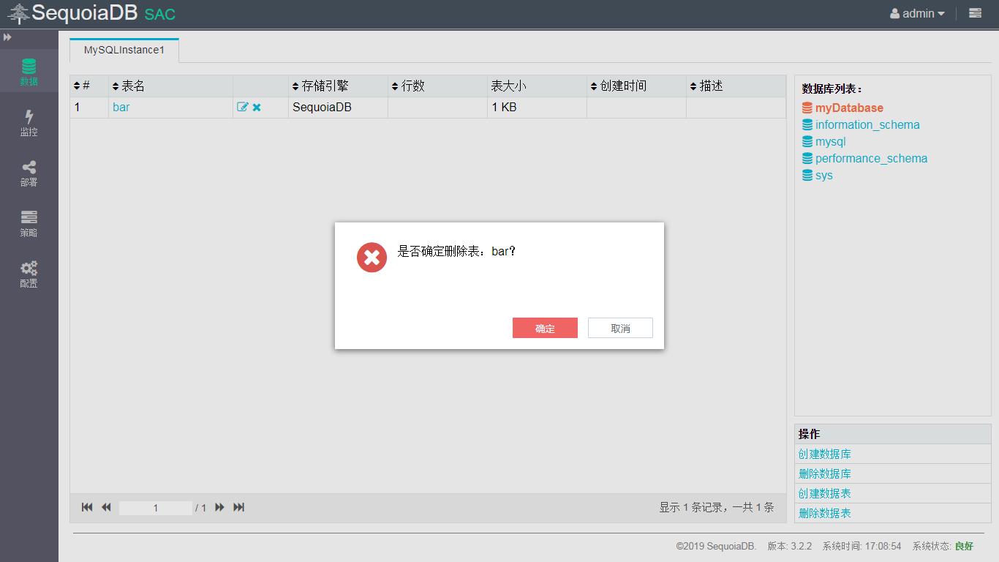The image size is (999, 562).
Task: Jump to the last page with pagination icon
Action: point(238,506)
